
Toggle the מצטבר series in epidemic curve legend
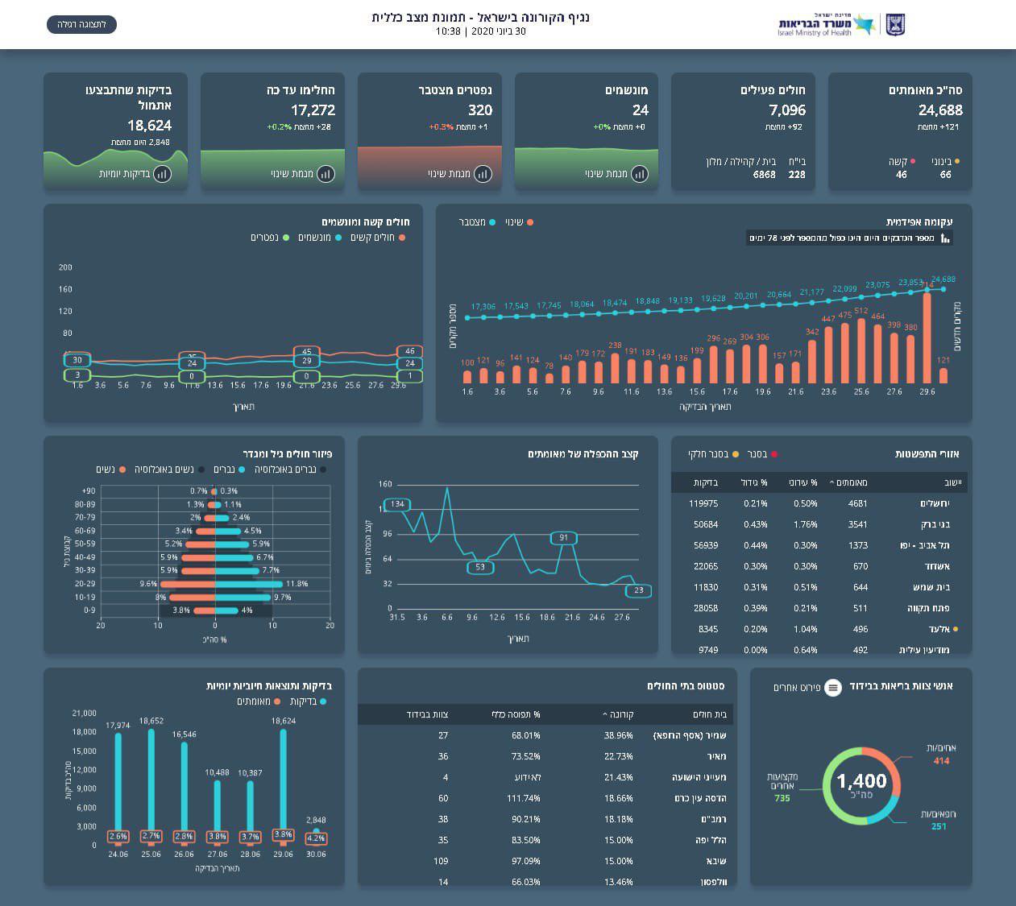(x=490, y=221)
